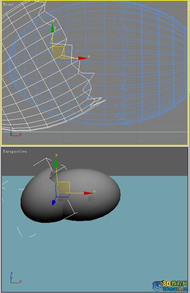The height and width of the screenshot is (293, 190).
Task: Click the Front viewport label
Action: tap(8, 4)
